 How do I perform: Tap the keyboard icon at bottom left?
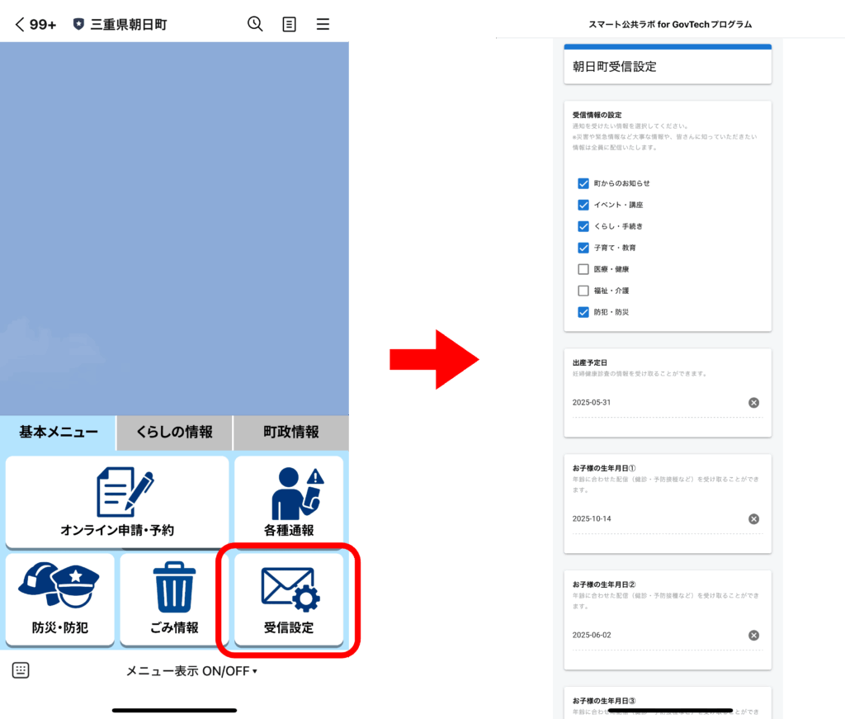[x=21, y=670]
